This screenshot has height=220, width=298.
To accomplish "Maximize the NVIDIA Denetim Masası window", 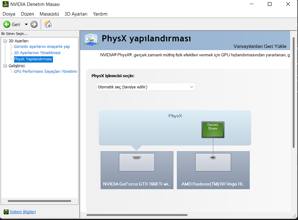I will click(269, 4).
